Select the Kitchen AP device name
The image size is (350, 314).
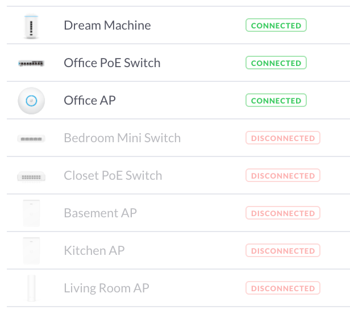coord(94,250)
